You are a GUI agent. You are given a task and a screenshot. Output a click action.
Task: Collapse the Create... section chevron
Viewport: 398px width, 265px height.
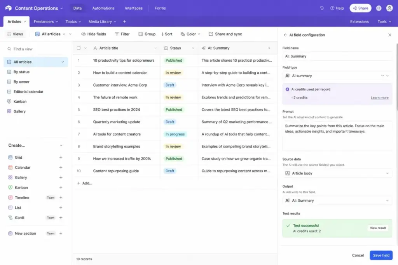[x=61, y=145]
